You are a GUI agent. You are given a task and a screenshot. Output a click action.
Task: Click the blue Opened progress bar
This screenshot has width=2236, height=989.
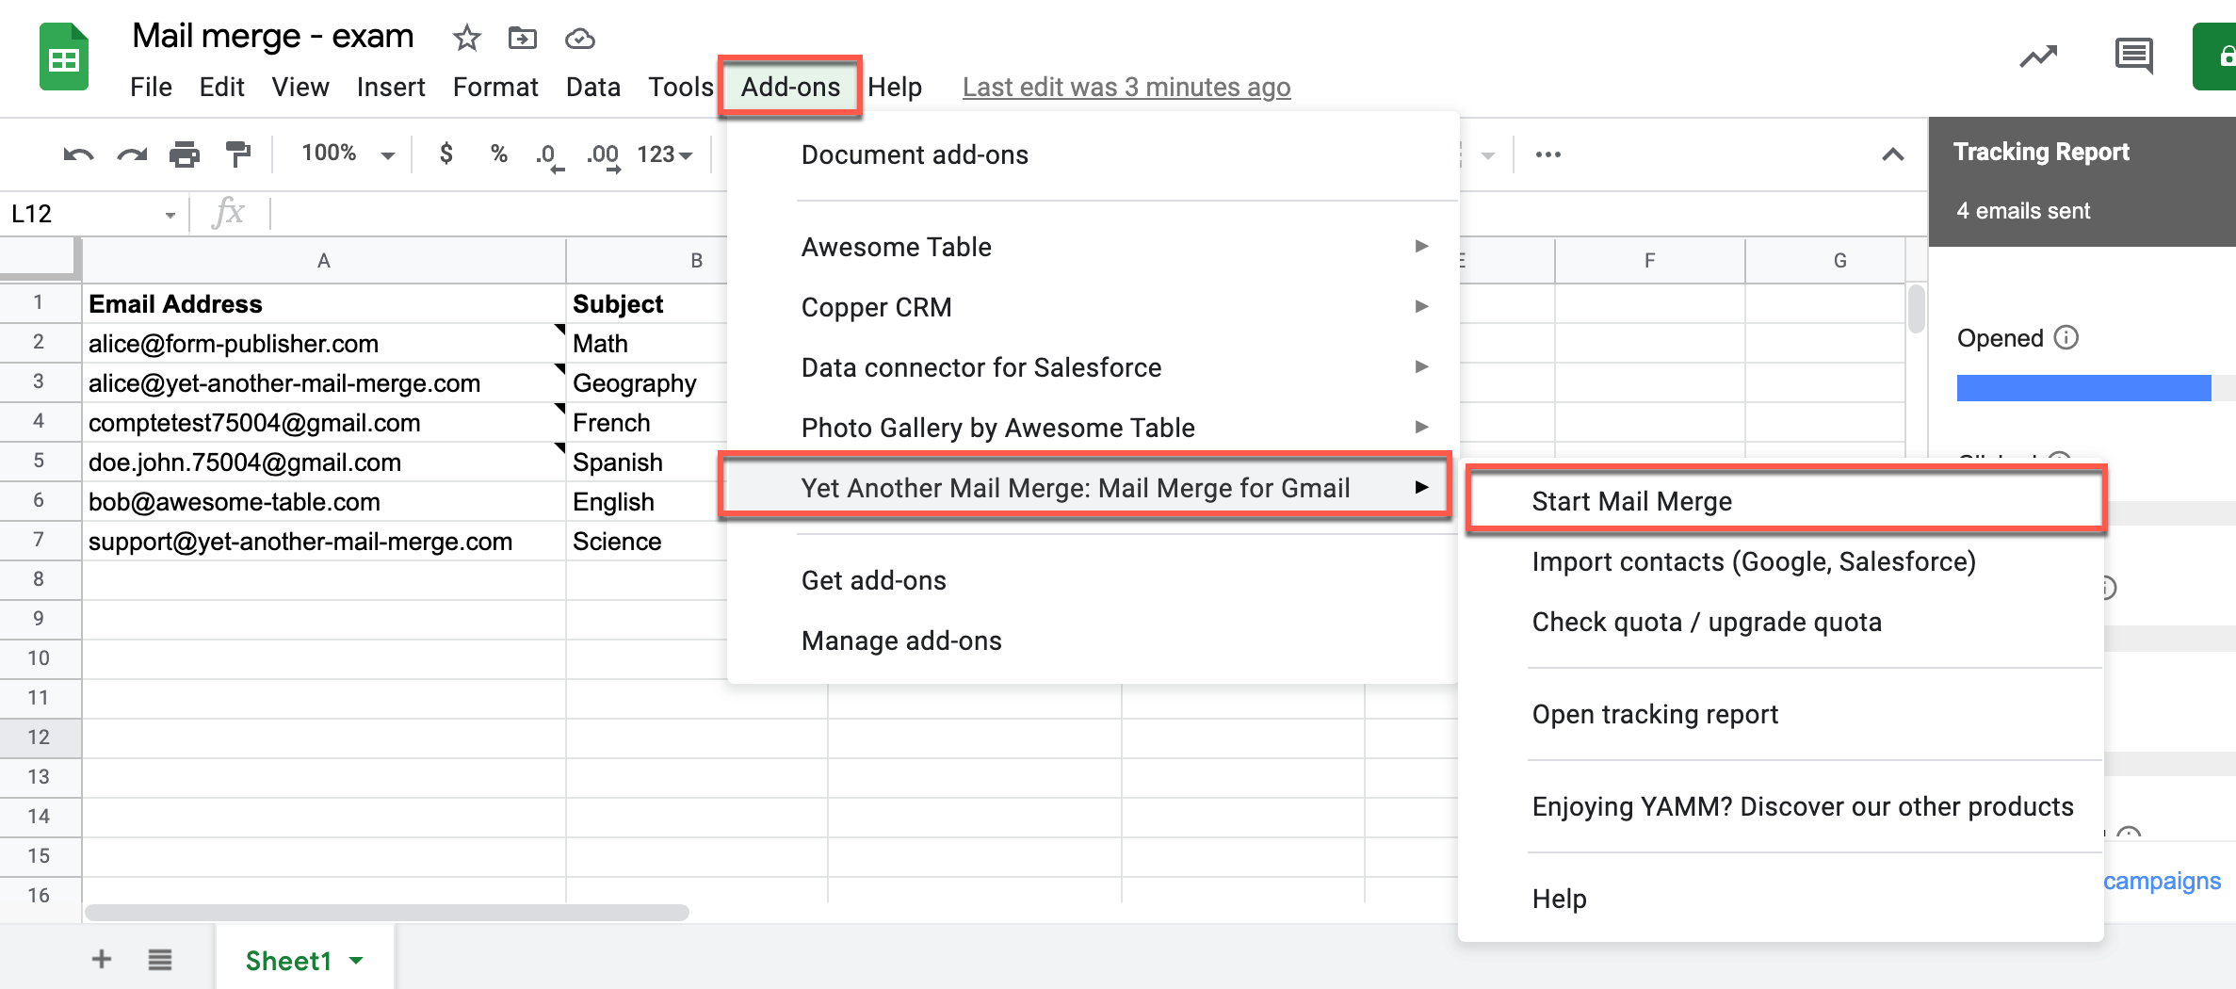[2083, 388]
